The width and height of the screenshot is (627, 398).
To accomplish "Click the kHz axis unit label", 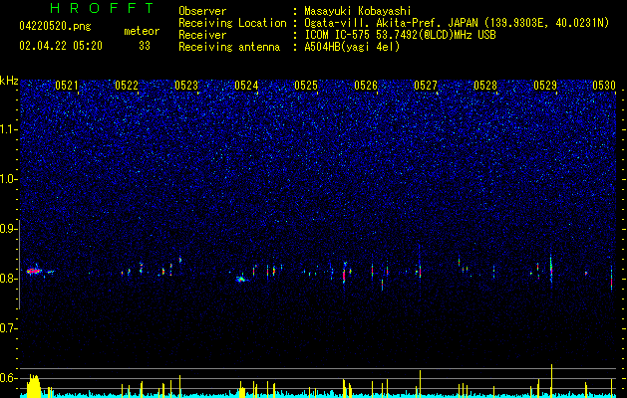I will [9, 81].
